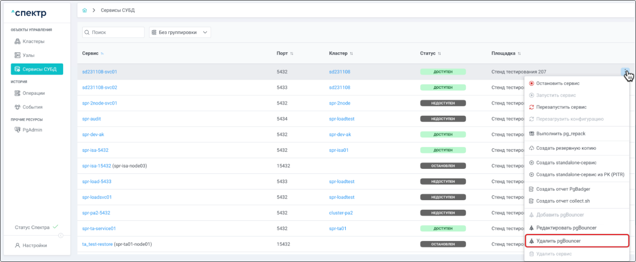
Task: Open the Кластеры sidebar section
Action: point(33,41)
